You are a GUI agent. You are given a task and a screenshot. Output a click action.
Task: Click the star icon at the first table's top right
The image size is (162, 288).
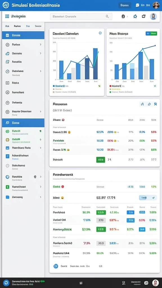point(142,104)
